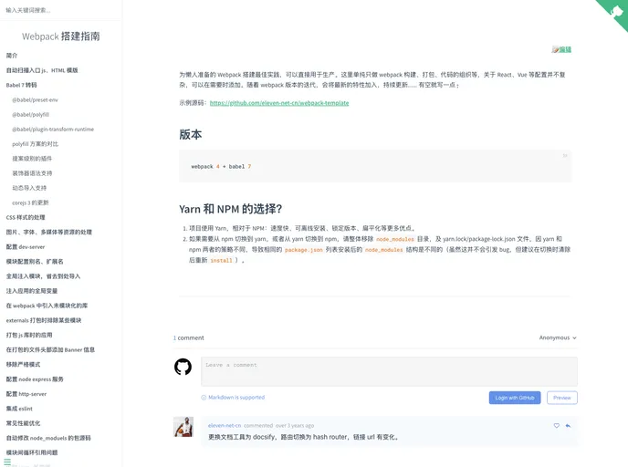The width and height of the screenshot is (628, 467).
Task: Select 打包 js 库时的应用 item
Action: (29, 336)
